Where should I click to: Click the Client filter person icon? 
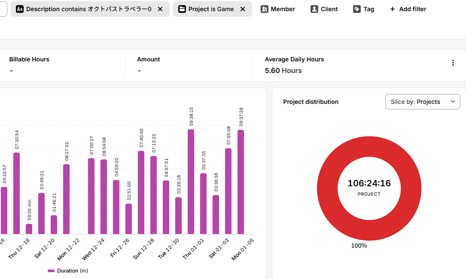pyautogui.click(x=314, y=9)
